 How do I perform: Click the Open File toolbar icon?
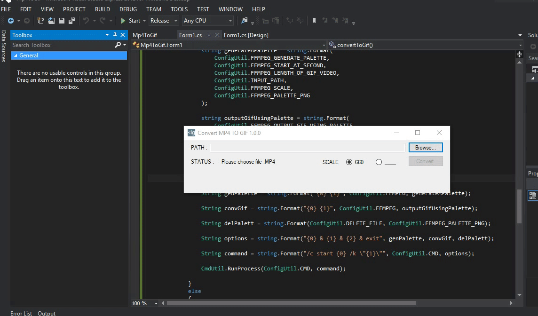pos(51,21)
